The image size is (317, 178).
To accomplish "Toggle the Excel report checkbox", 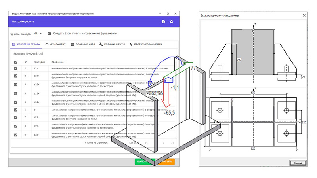I will click(49, 34).
